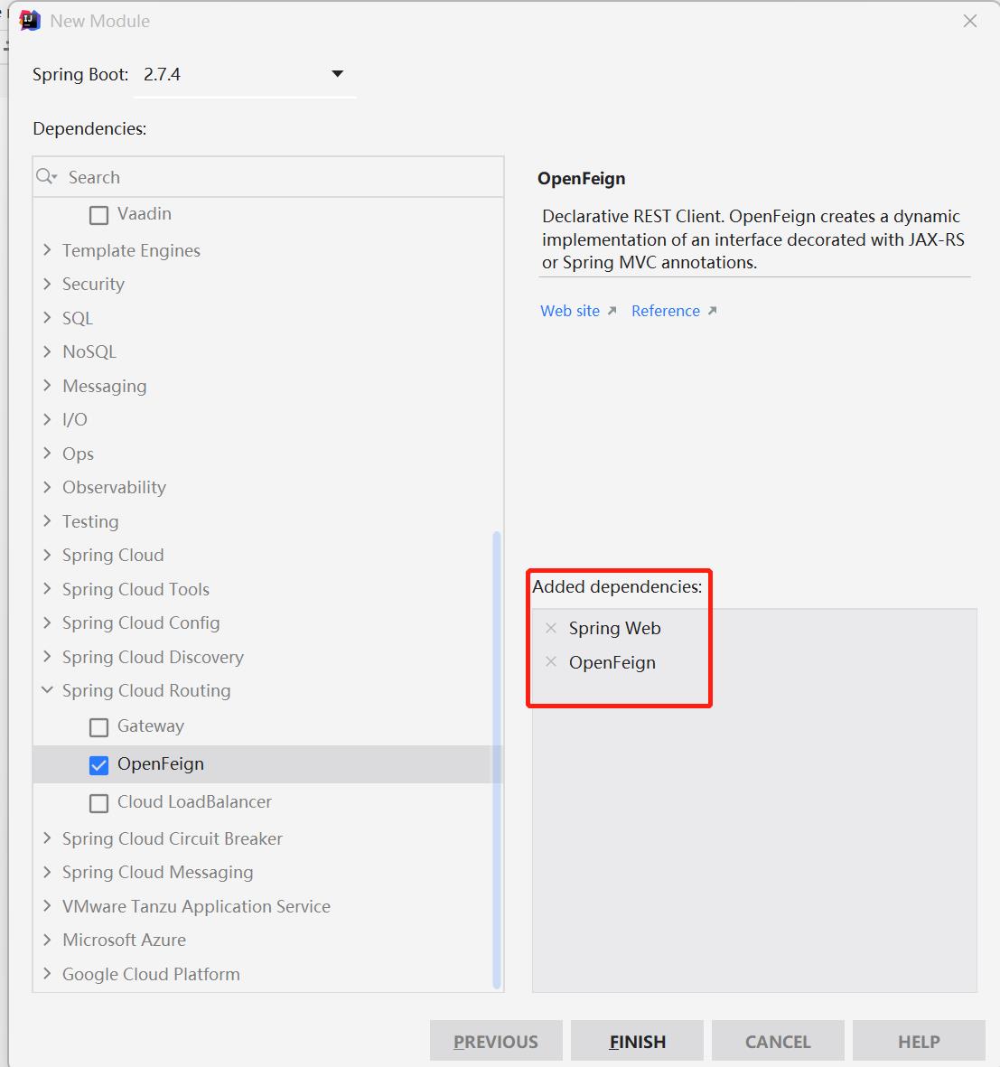
Task: Select the Spring Cloud Routing label
Action: pyautogui.click(x=146, y=690)
